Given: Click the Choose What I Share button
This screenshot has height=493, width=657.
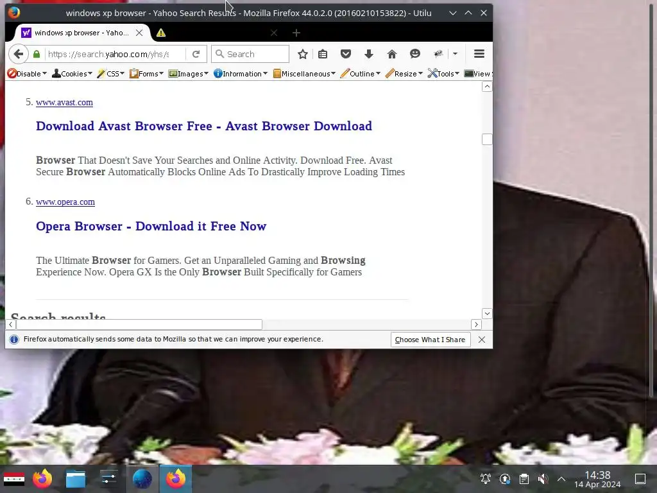Looking at the screenshot, I should point(431,340).
